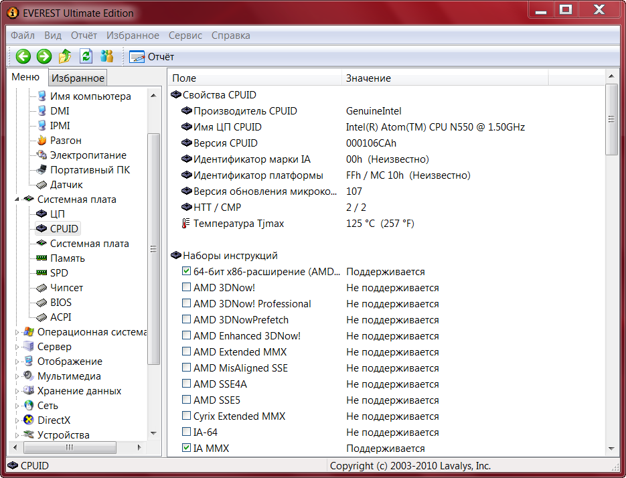Screen dimensions: 626x478
Task: Toggle the 64-бит x86-расширение checkbox
Action: [186, 270]
